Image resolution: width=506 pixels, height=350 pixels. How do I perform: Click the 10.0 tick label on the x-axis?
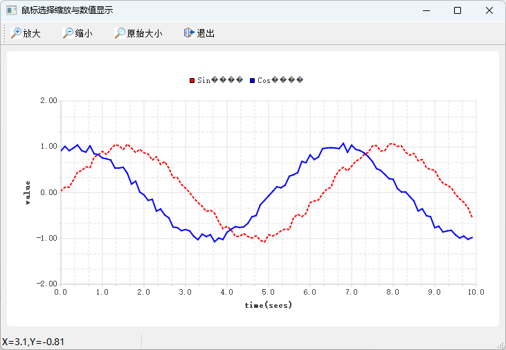[475, 293]
